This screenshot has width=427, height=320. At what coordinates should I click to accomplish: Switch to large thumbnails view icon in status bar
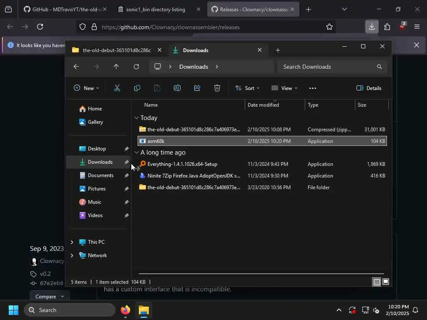coord(386,282)
